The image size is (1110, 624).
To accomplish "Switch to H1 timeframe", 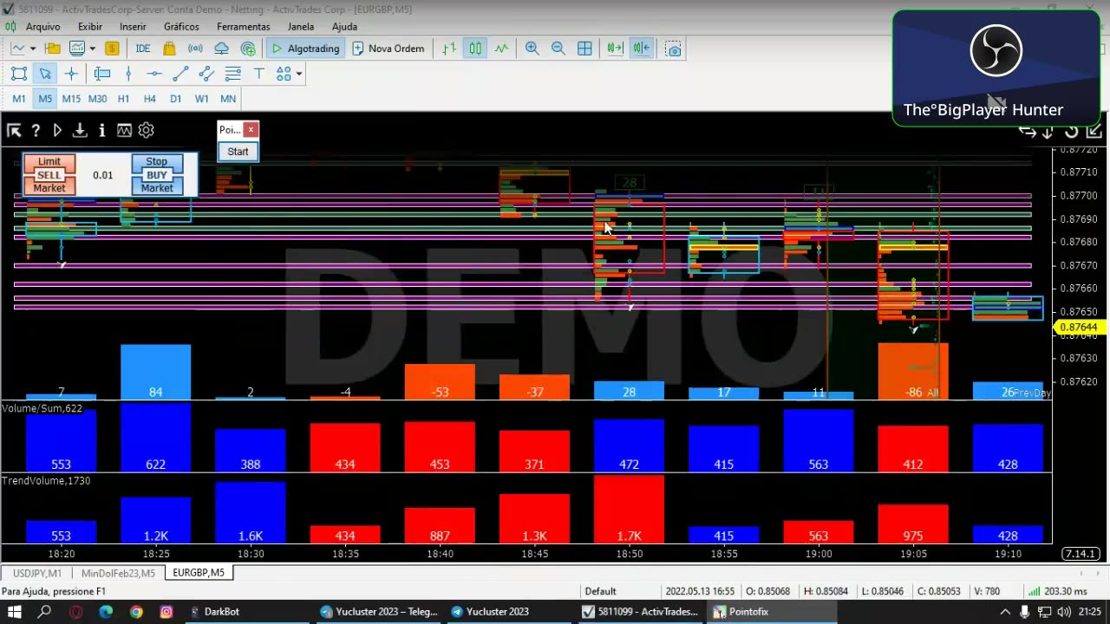I will click(x=123, y=99).
